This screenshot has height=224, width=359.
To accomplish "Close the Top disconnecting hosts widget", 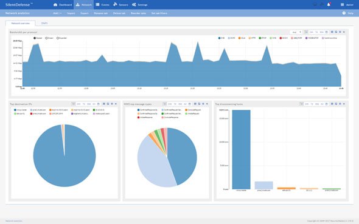I will (x=344, y=104).
